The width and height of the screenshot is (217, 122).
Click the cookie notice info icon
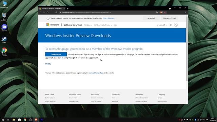[x=48, y=18]
